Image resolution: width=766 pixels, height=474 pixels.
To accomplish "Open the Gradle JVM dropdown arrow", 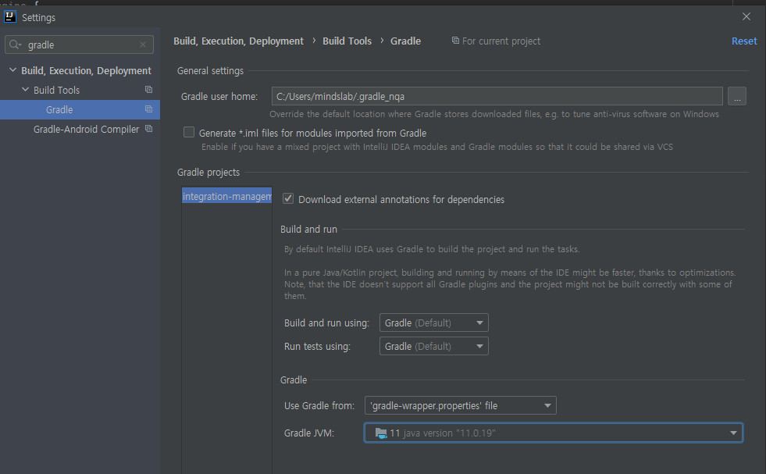I will tap(733, 433).
